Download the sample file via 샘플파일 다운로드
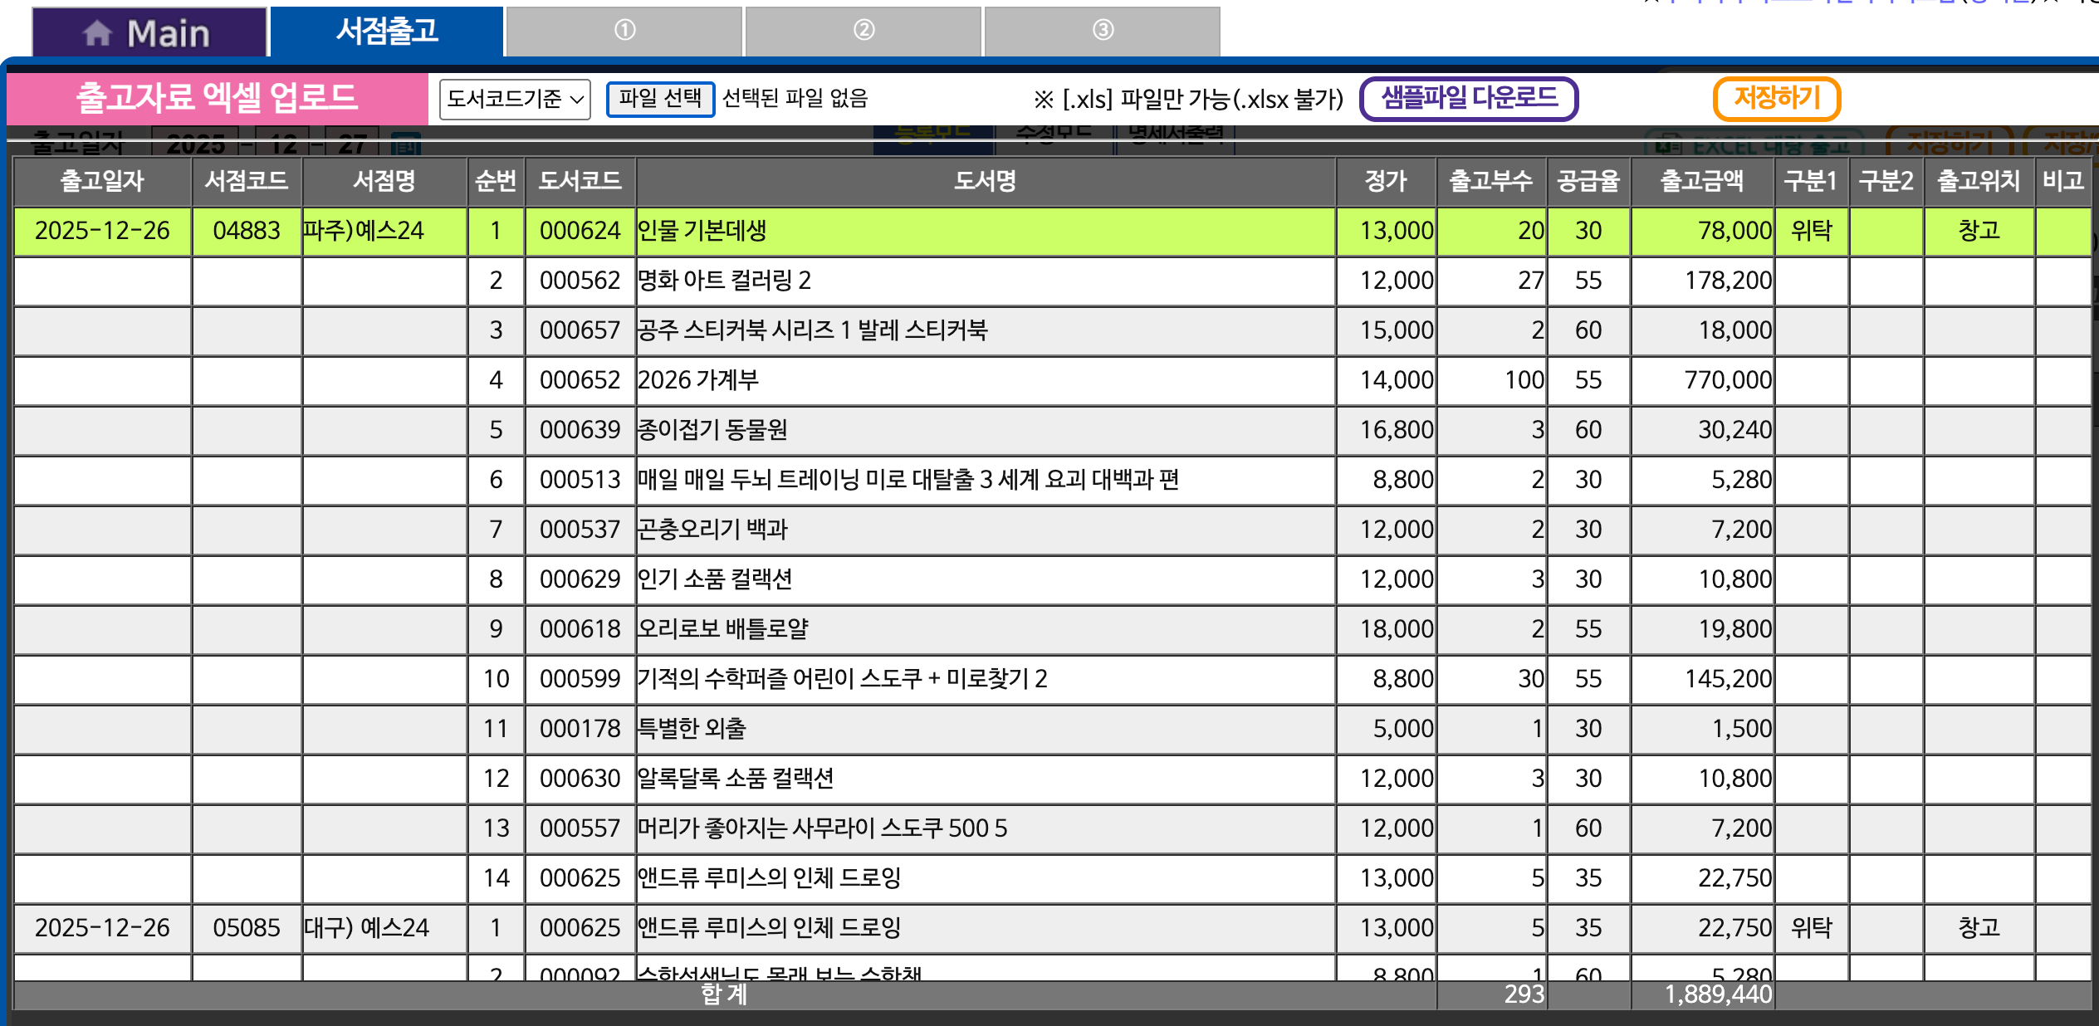2099x1026 pixels. (x=1468, y=99)
